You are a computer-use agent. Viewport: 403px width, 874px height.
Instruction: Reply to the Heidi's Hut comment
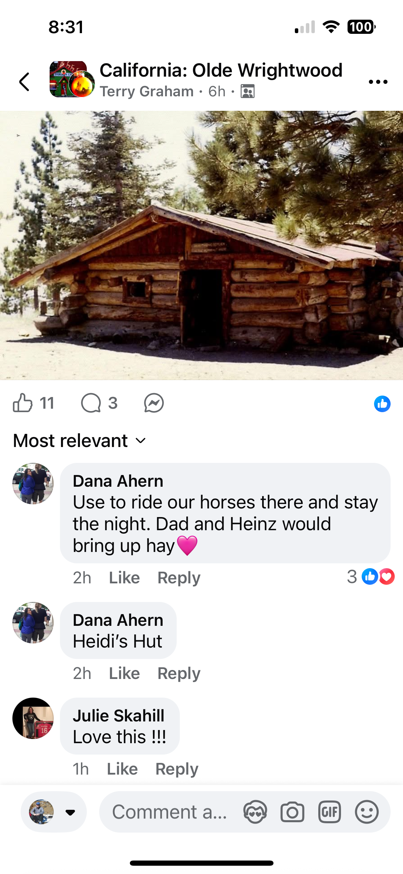coord(179,673)
